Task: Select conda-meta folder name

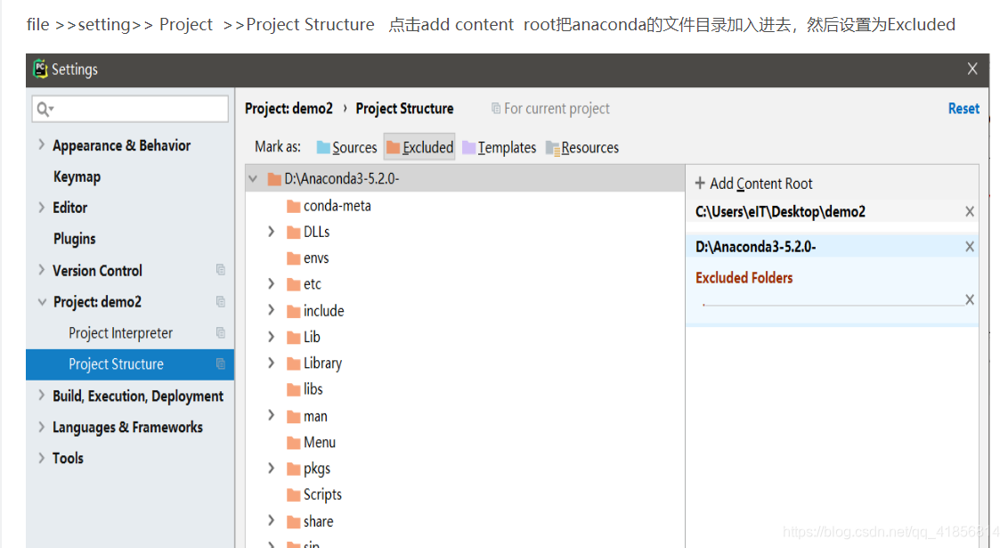Action: tap(337, 206)
